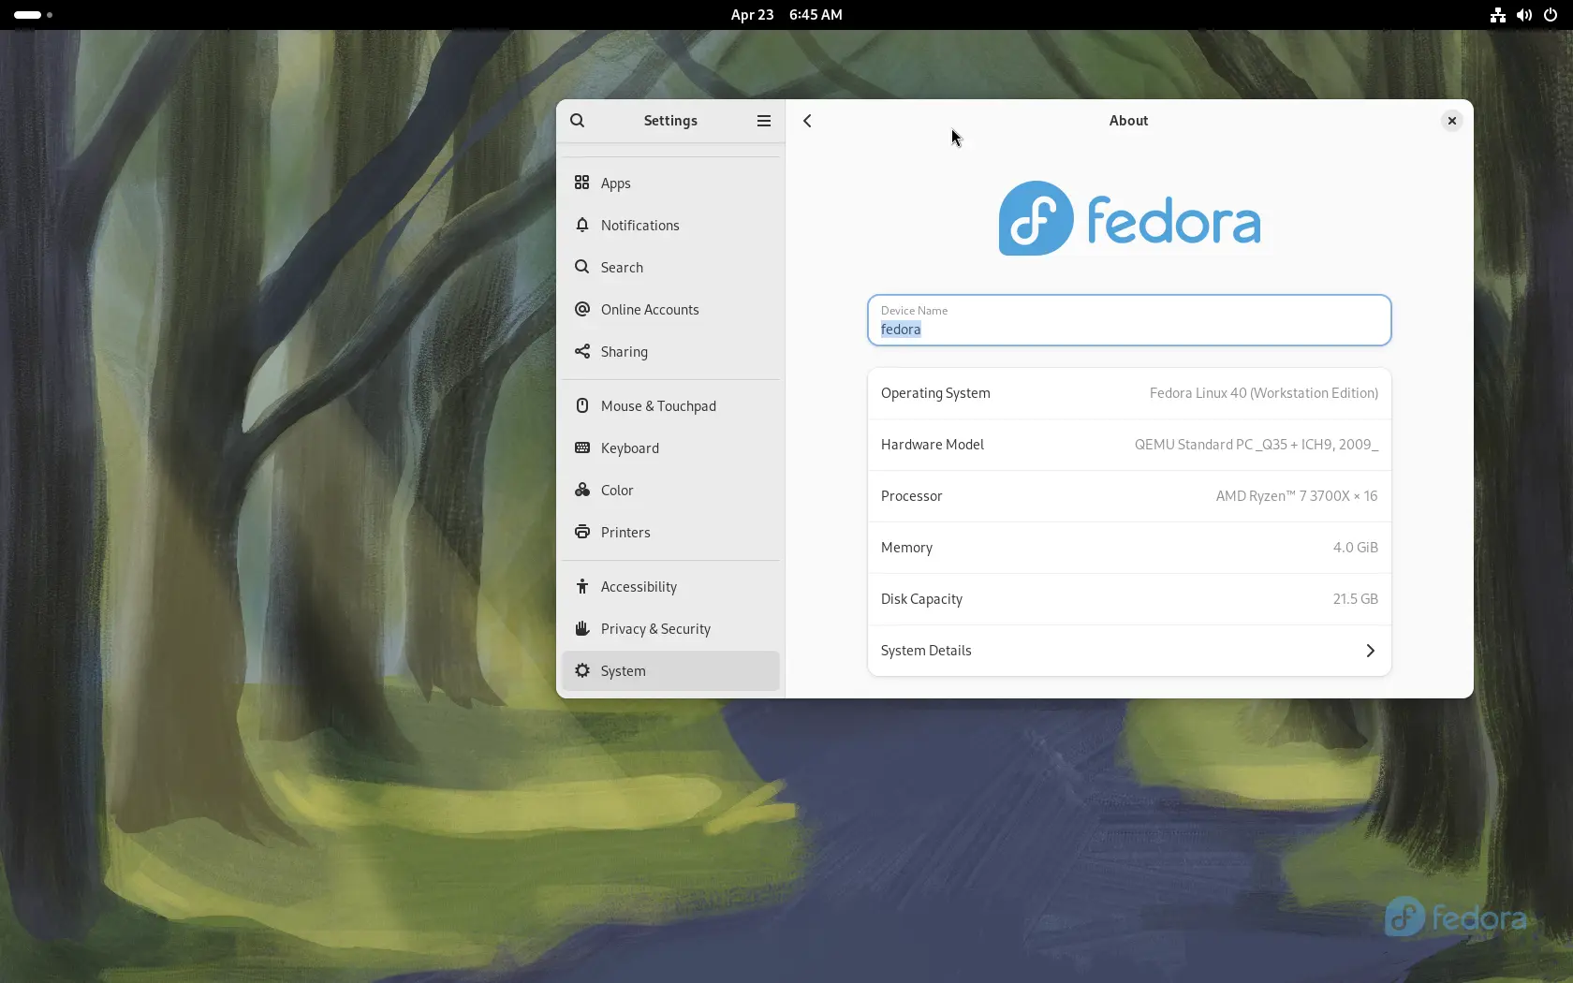The image size is (1573, 983).
Task: Go back using the header arrow
Action: pos(807,121)
